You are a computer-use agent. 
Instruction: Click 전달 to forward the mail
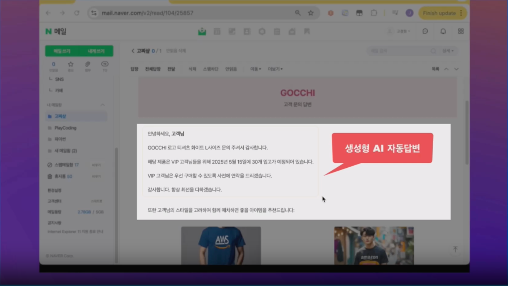pos(171,69)
